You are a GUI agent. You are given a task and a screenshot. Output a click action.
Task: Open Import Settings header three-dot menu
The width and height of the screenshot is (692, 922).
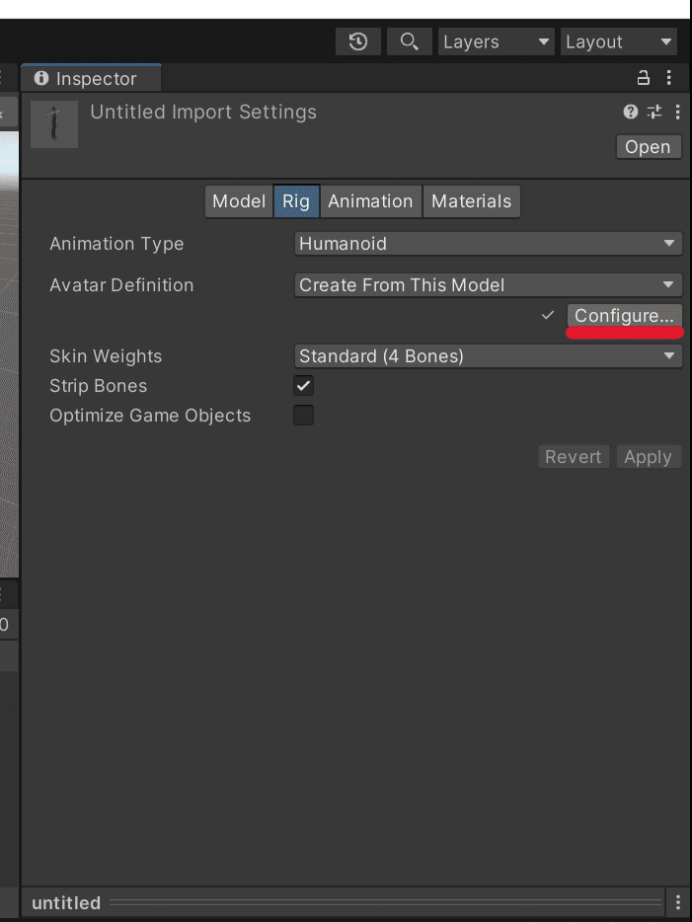tap(677, 113)
